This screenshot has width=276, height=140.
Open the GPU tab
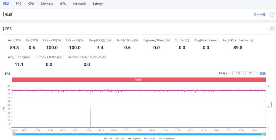pyautogui.click(x=63, y=4)
